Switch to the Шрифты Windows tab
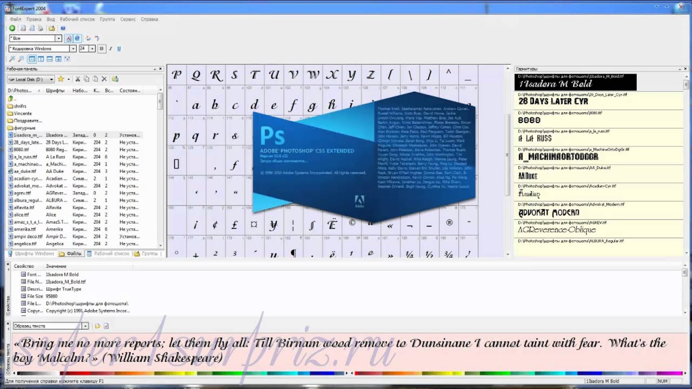This screenshot has height=389, width=692. point(31,253)
